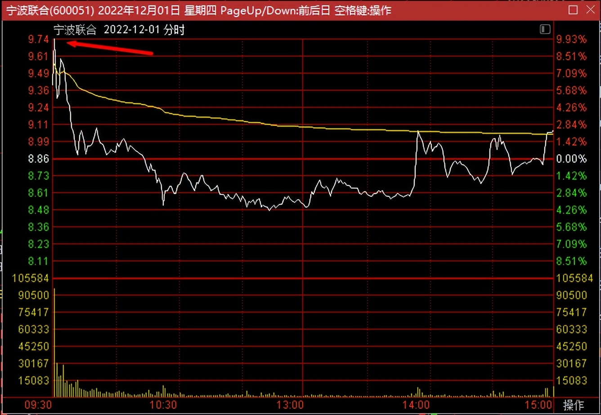
Task: Click the right-axis 15083 volume label
Action: (x=572, y=380)
